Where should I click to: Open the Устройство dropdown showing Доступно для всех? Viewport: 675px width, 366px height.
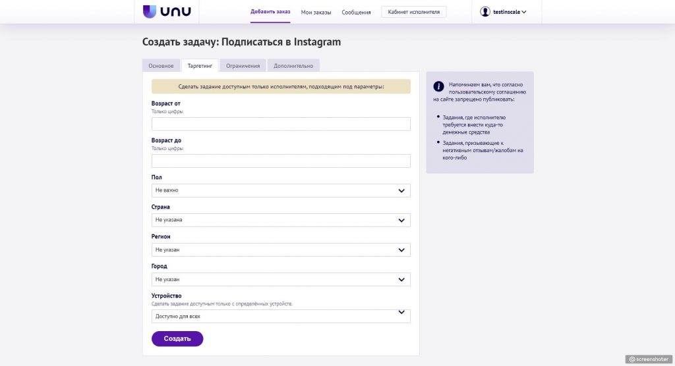click(281, 316)
